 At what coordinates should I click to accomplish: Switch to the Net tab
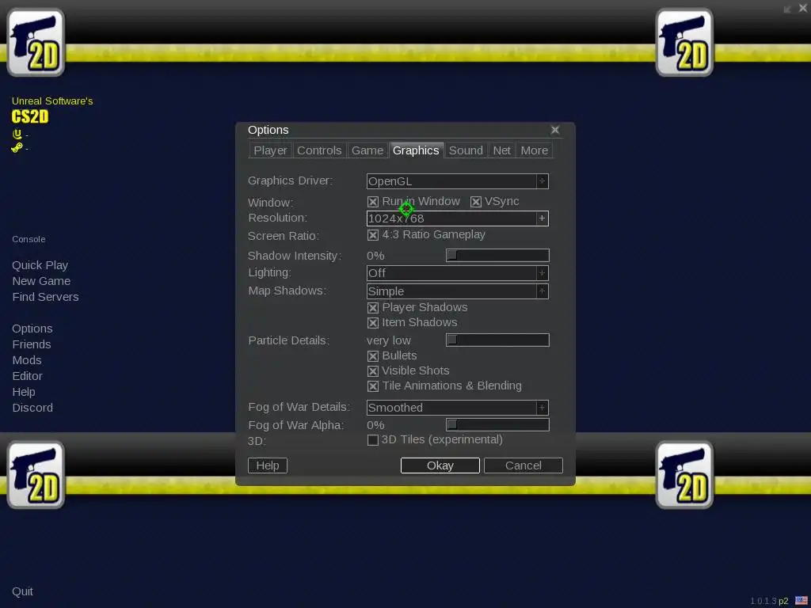pyautogui.click(x=501, y=150)
